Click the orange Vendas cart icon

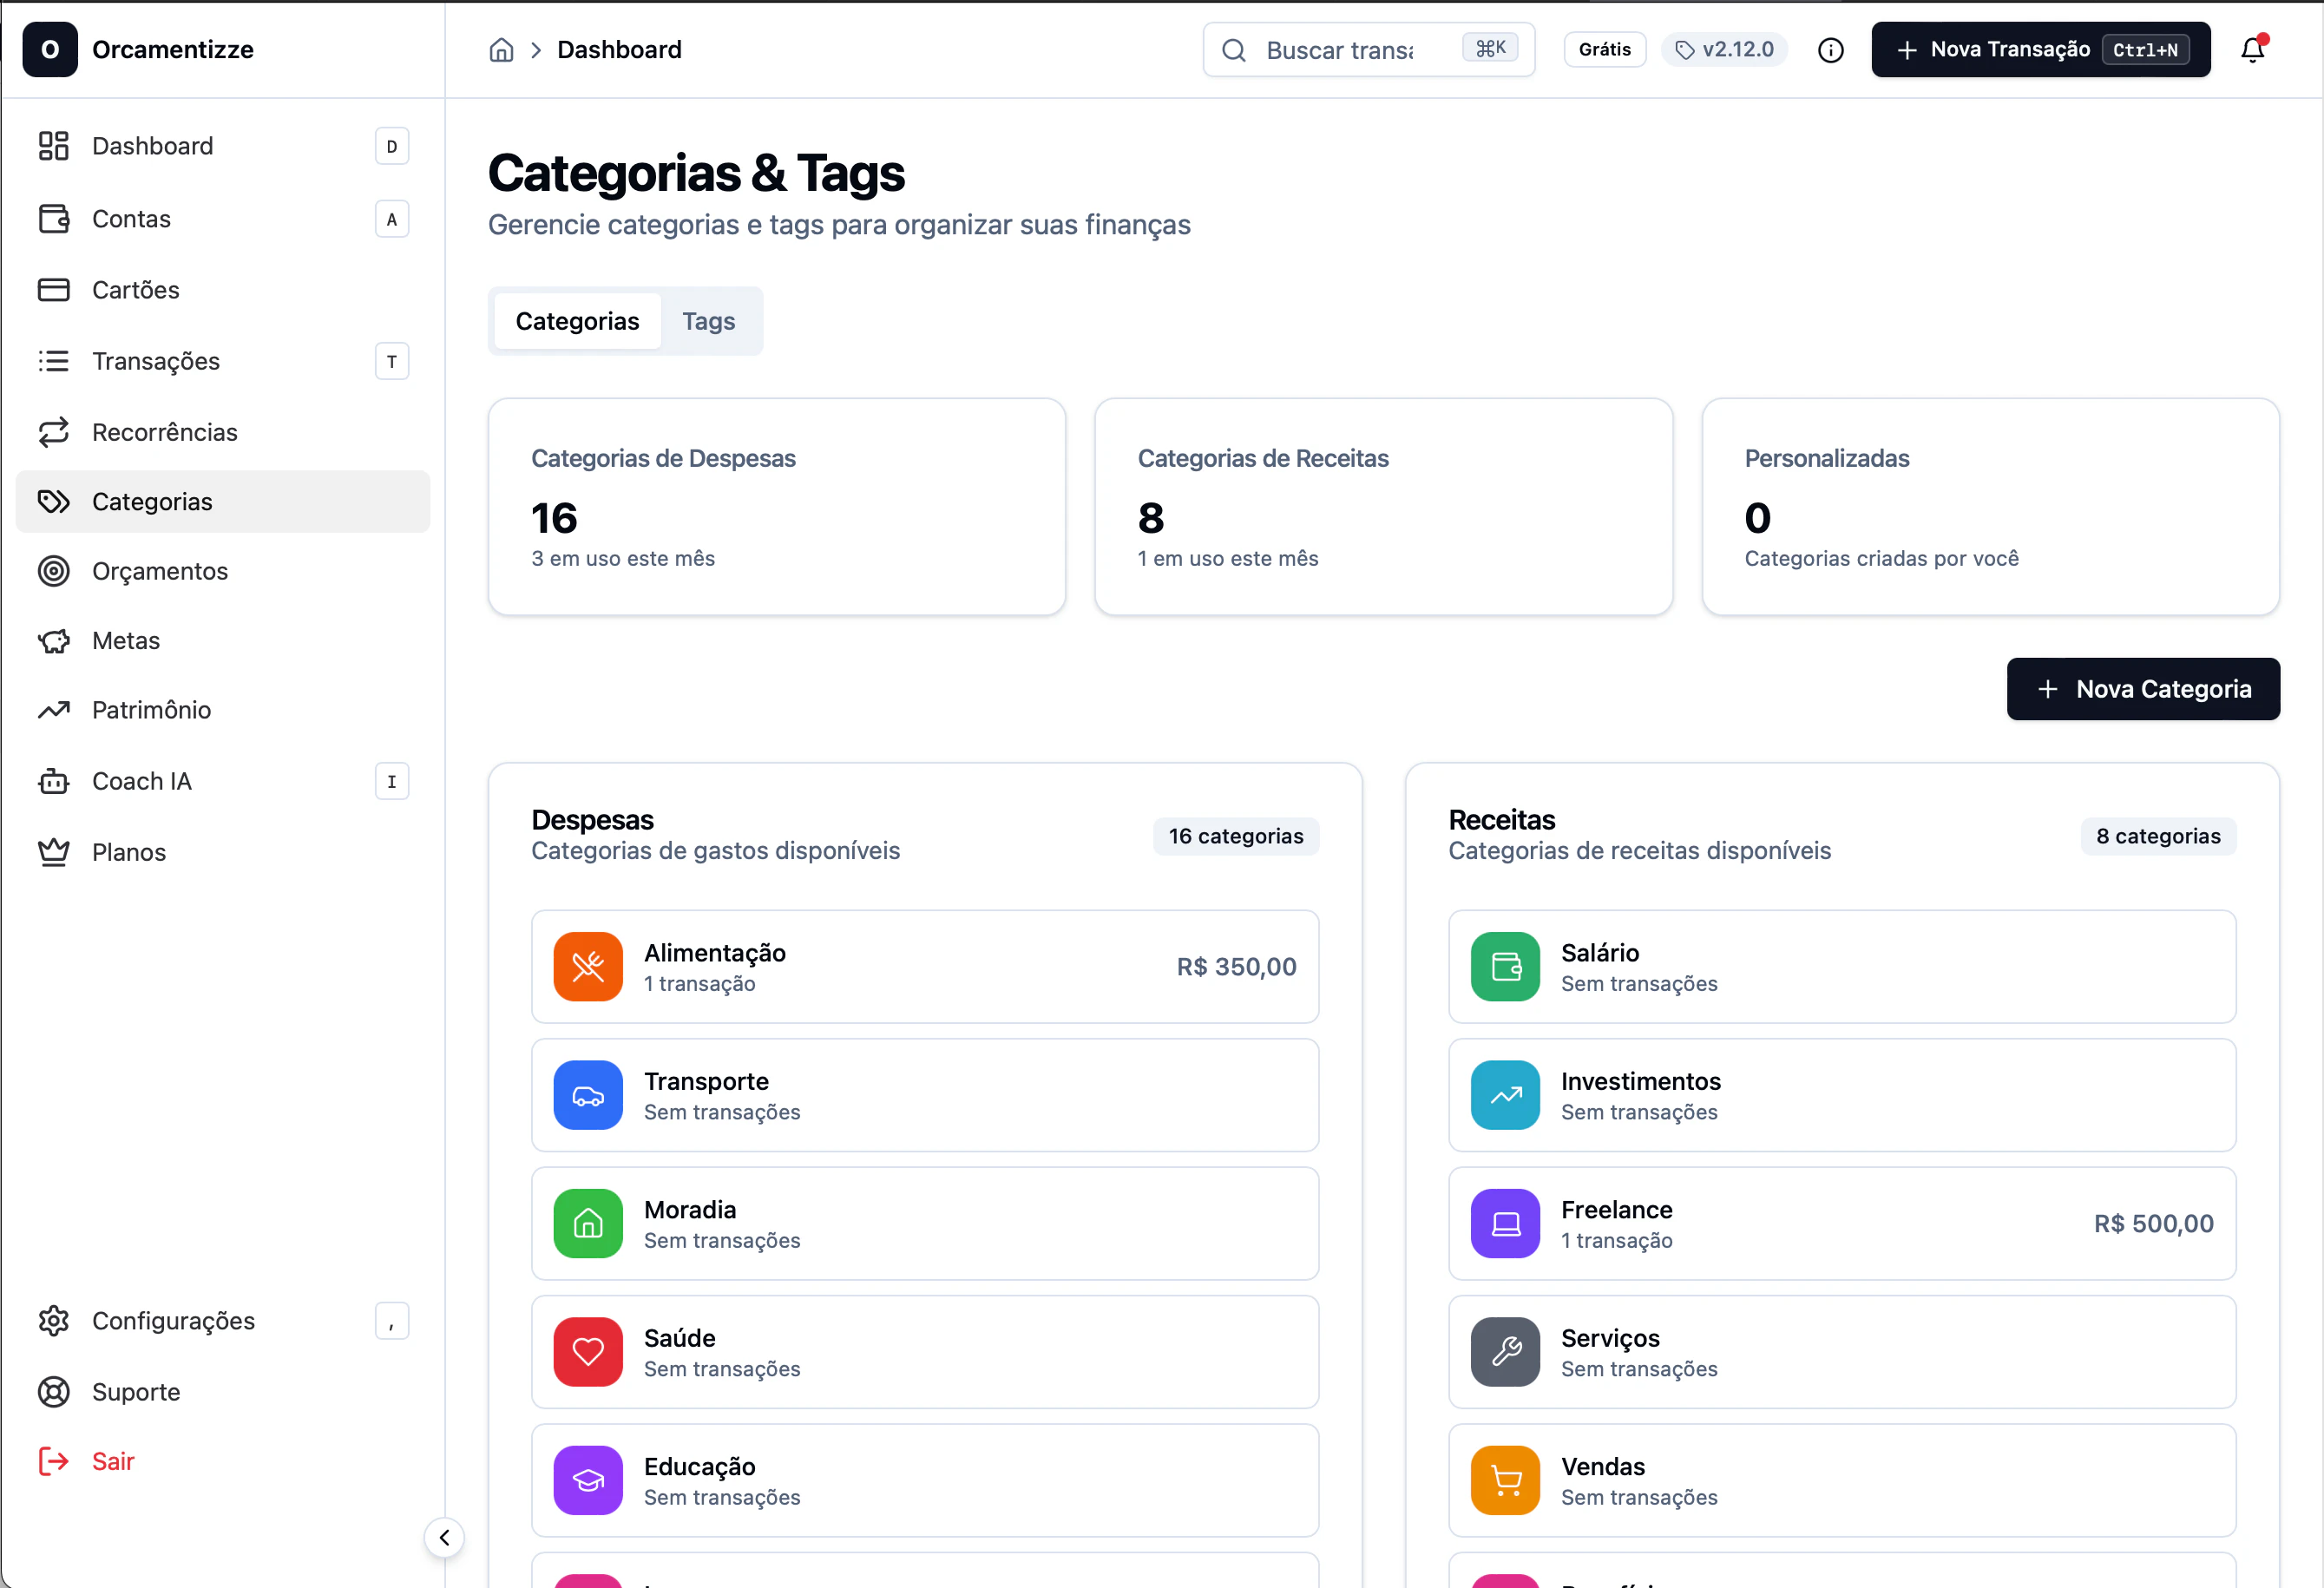click(1504, 1479)
